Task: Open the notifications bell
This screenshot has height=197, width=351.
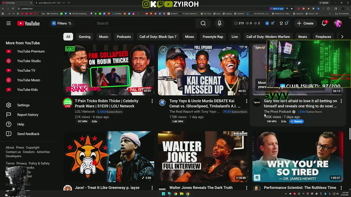Action: click(x=324, y=23)
